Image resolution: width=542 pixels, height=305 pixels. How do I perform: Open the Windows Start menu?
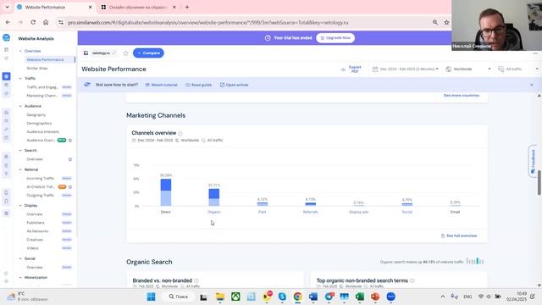(151, 297)
